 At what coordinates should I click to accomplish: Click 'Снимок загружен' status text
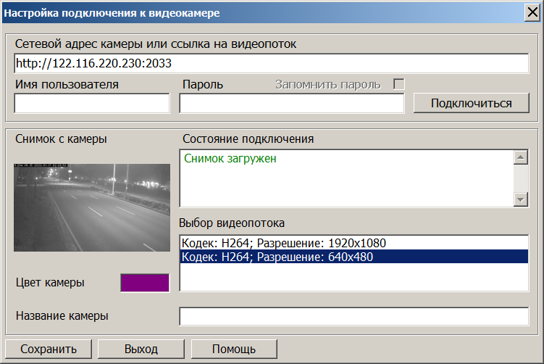coord(230,158)
